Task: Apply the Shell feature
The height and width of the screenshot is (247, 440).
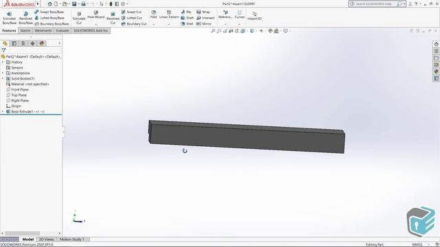Action: 187,24
